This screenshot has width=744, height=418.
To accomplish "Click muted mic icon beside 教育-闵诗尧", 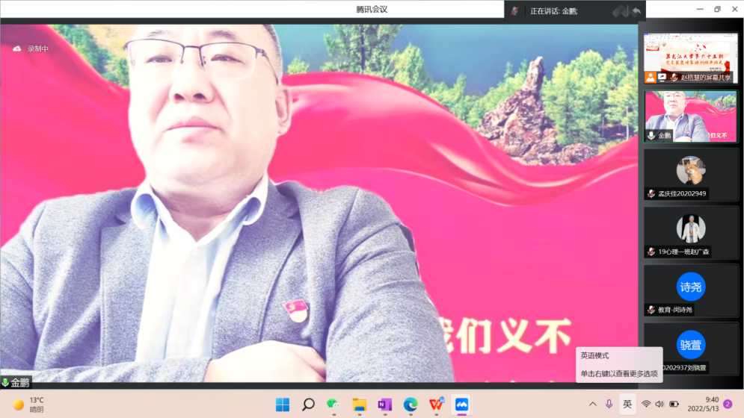I will click(x=651, y=310).
